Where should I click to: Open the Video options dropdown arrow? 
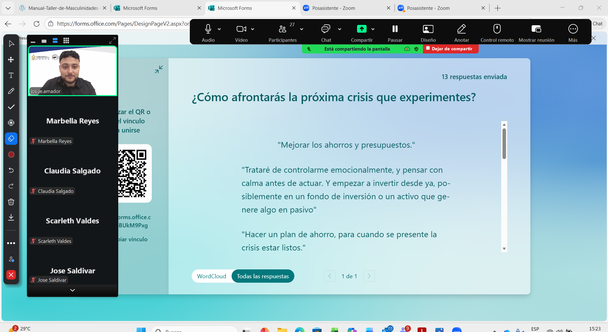253,29
